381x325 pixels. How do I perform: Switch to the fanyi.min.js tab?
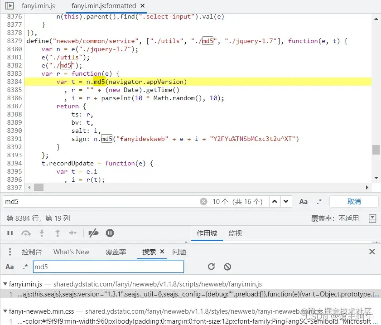[39, 6]
